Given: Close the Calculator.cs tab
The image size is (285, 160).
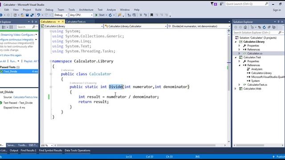Looking at the screenshot, I should pos(63,22).
